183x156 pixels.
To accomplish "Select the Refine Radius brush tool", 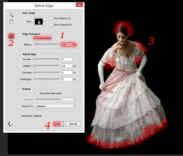I will (11, 36).
